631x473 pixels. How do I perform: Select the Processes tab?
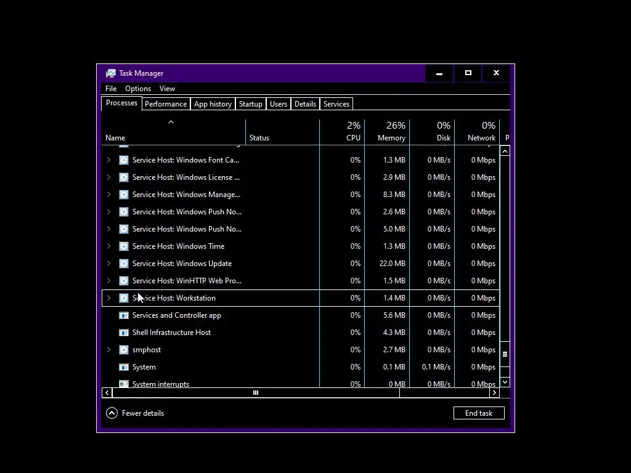pyautogui.click(x=121, y=103)
